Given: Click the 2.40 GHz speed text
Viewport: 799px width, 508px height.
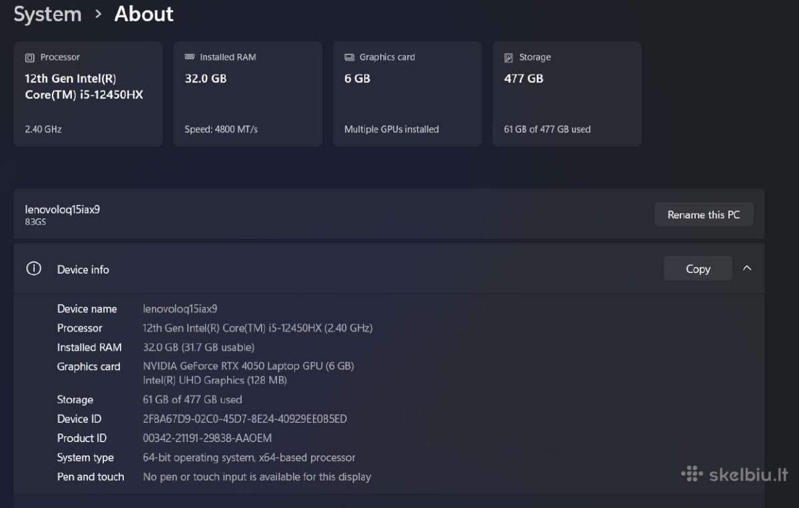Looking at the screenshot, I should [43, 129].
